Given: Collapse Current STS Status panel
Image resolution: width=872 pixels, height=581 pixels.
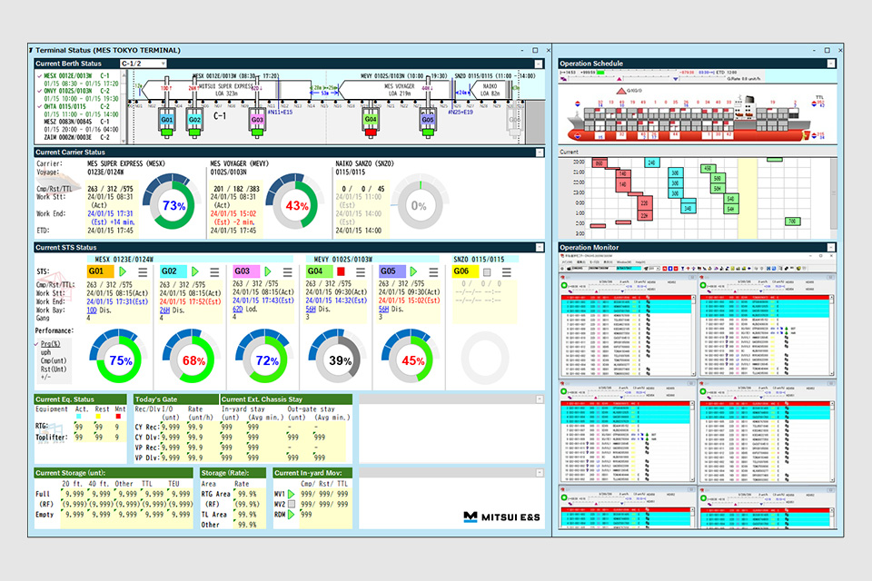Looking at the screenshot, I should (x=540, y=248).
